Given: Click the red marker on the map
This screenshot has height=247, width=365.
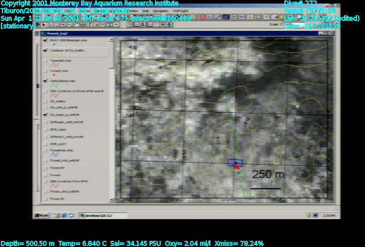Looking at the screenshot, I should pos(236,167).
